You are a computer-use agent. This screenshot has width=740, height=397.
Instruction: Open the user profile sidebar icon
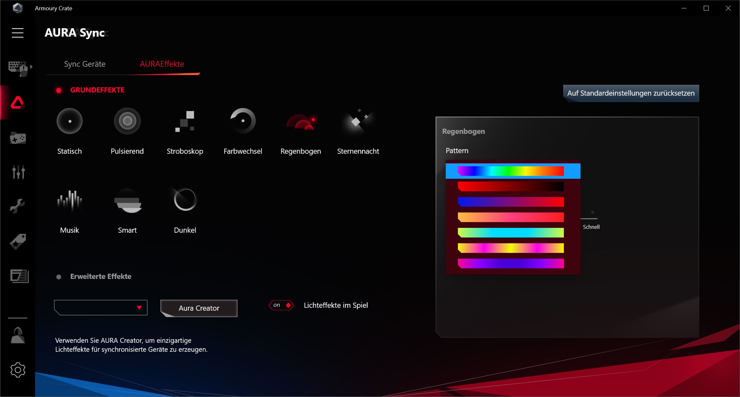click(x=18, y=335)
